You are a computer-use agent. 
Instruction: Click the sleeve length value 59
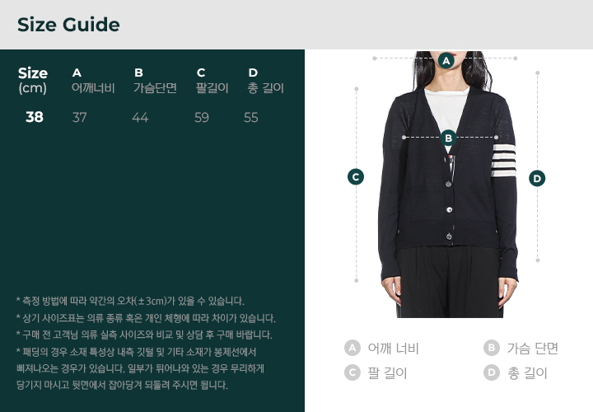[202, 117]
